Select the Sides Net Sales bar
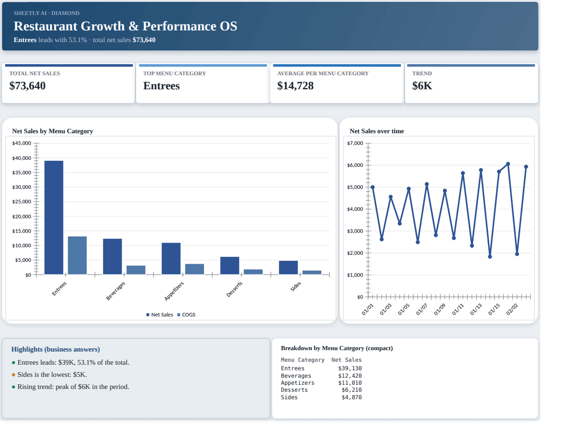574x431 pixels. point(288,267)
